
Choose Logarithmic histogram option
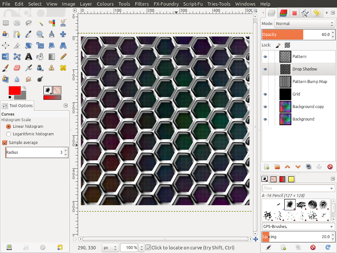pyautogui.click(x=9, y=134)
